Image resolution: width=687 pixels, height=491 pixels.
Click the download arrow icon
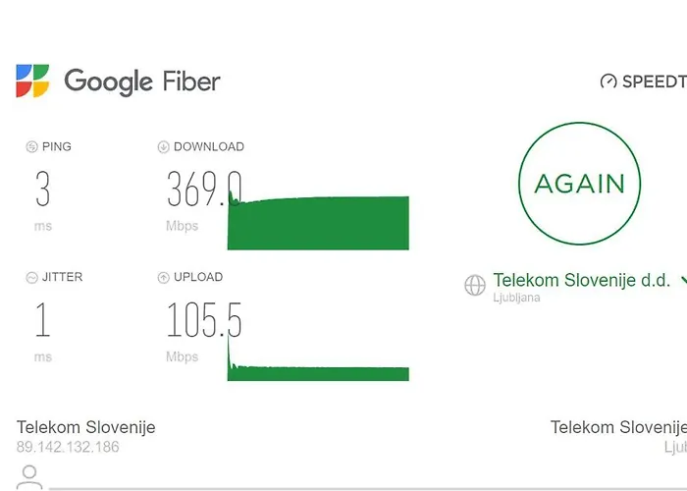[x=163, y=147]
